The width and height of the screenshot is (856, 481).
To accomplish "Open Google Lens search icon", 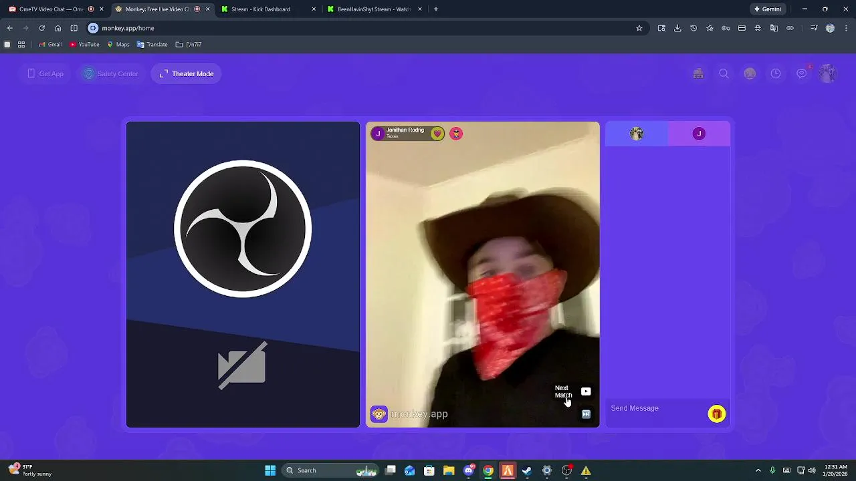I will point(661,28).
